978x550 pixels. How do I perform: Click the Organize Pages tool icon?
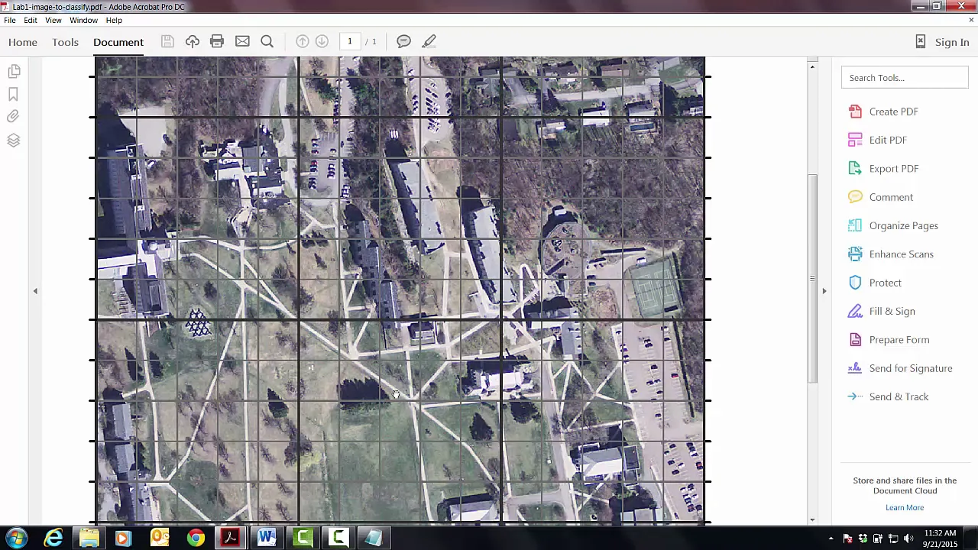pyautogui.click(x=855, y=225)
